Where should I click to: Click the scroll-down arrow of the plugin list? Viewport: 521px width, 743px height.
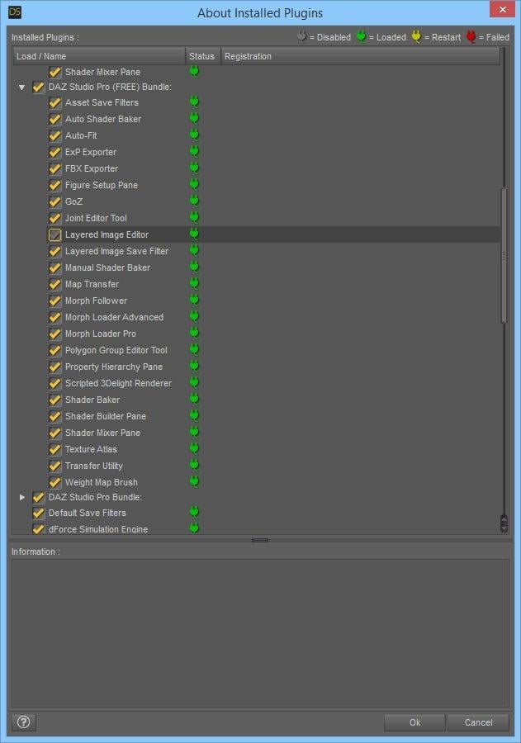[x=504, y=529]
